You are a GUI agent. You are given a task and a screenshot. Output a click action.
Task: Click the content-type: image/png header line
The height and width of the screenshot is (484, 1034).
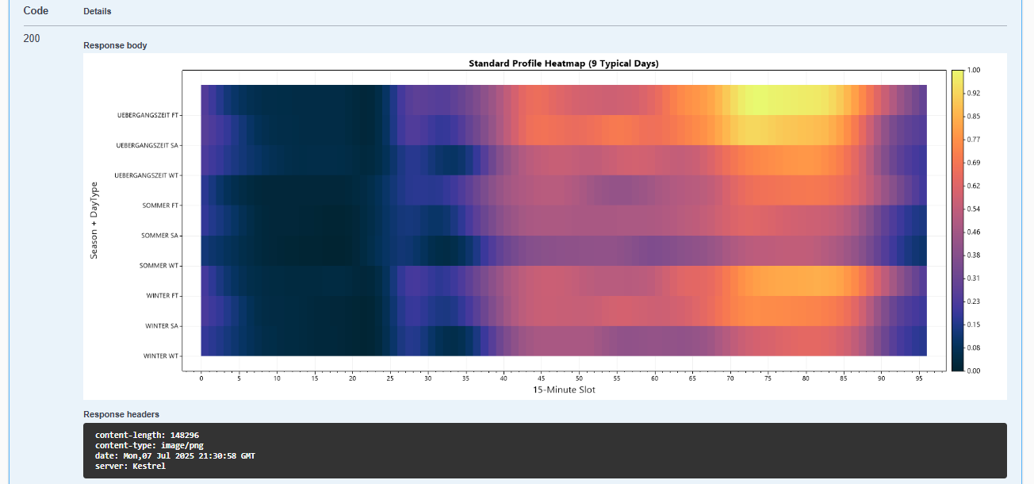149,446
